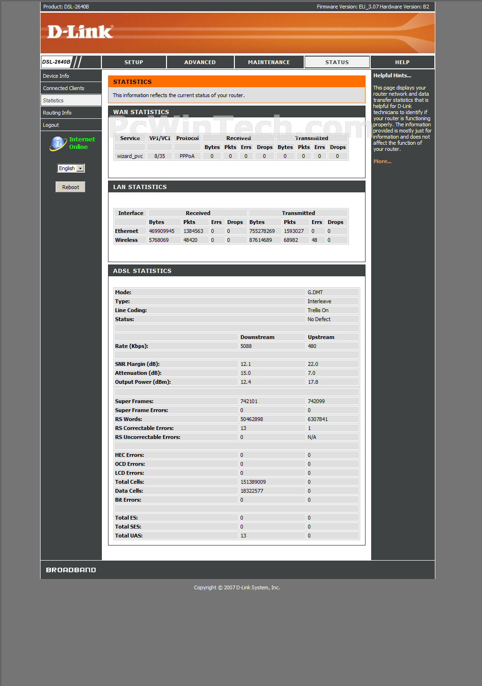482x686 pixels.
Task: Click the wizard_pvc service cell
Action: (x=130, y=156)
